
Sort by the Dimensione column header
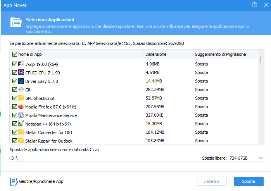coord(168,54)
